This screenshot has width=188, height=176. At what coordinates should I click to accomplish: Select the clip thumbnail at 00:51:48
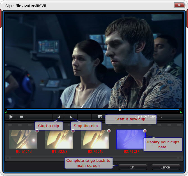click(x=23, y=139)
